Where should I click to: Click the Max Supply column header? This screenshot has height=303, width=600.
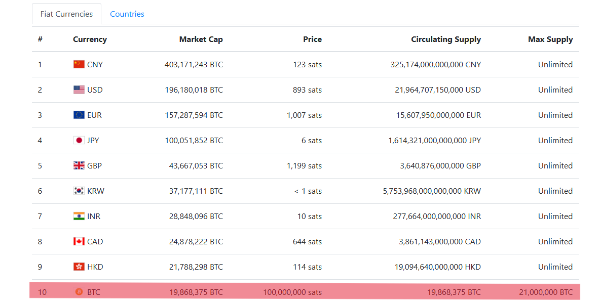pyautogui.click(x=550, y=39)
